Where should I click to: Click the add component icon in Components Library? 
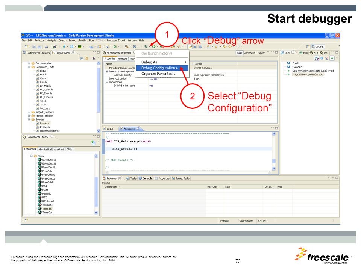(93, 142)
